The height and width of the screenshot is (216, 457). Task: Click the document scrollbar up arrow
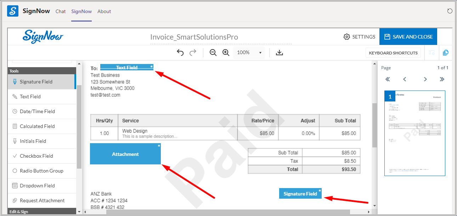pyautogui.click(x=374, y=64)
